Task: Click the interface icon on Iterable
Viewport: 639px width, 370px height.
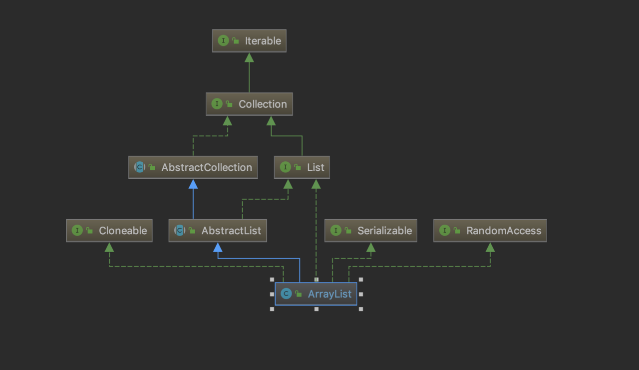Action: point(223,41)
